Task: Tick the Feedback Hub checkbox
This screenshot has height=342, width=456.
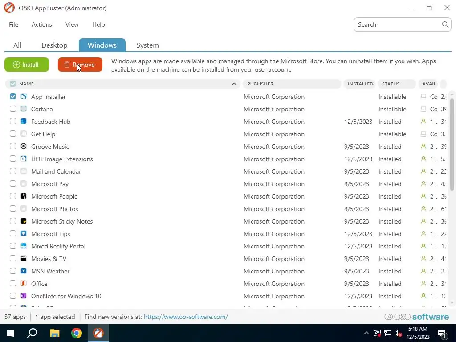Action: click(x=13, y=121)
